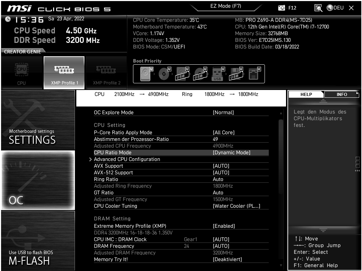Edit GT Ratio Auto value
362x271 pixels.
tap(181, 193)
